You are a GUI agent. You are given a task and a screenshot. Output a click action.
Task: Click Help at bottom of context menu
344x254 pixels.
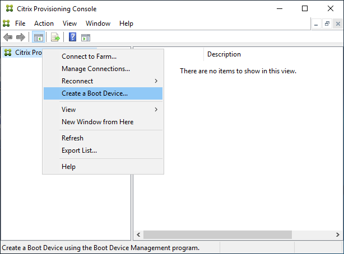coord(103,167)
